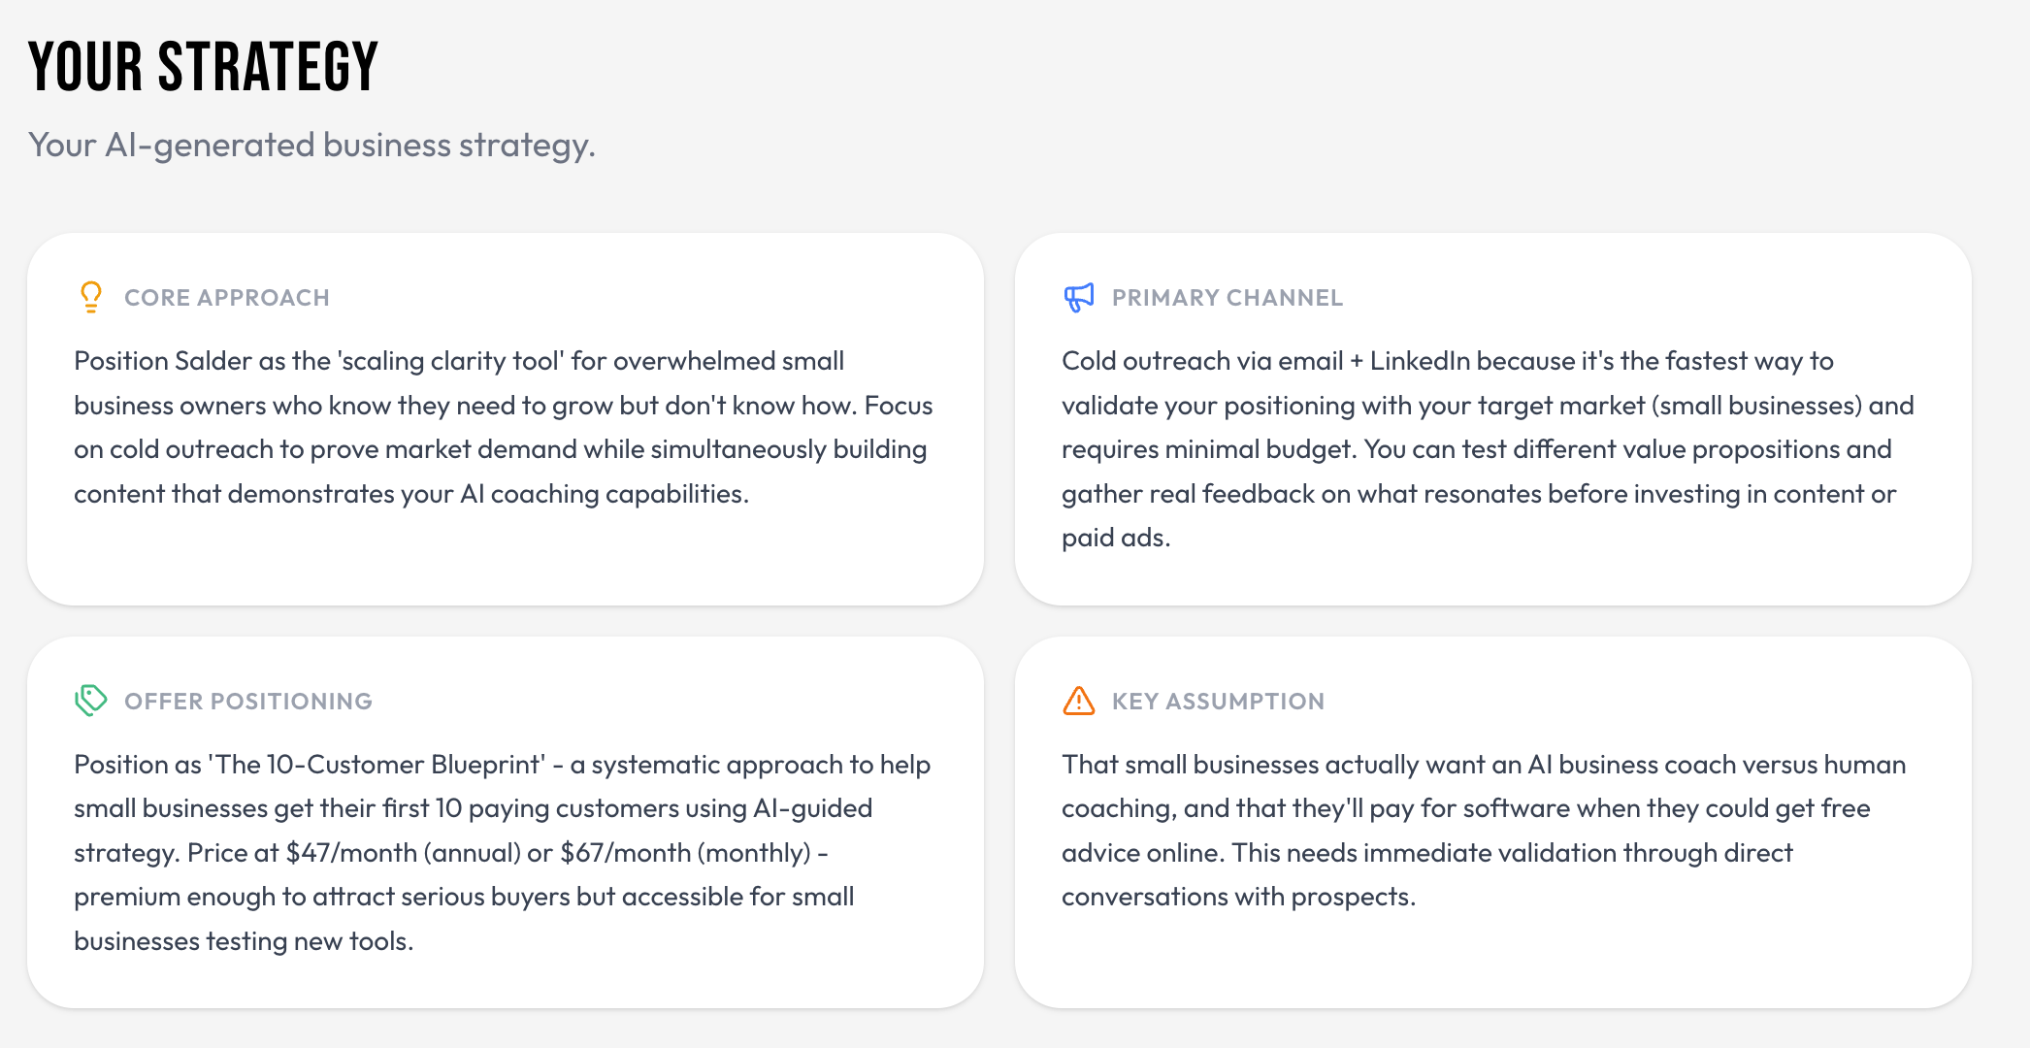Click the green tag icon beside Offer Positioning

[90, 700]
